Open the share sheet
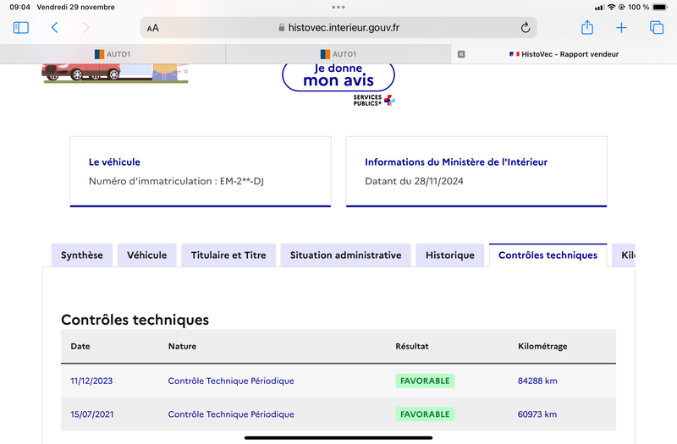677x444 pixels. pos(586,27)
